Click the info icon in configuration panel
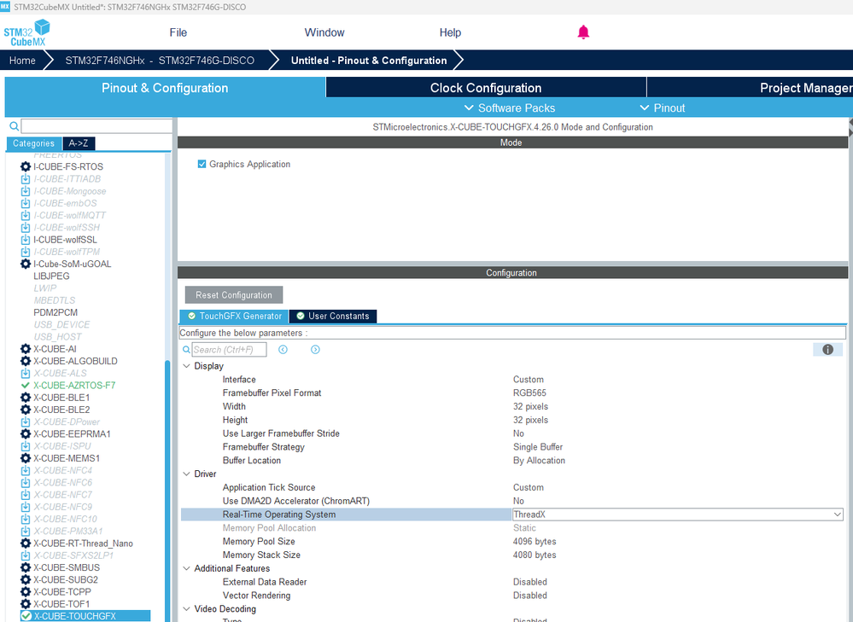853x622 pixels. (827, 350)
